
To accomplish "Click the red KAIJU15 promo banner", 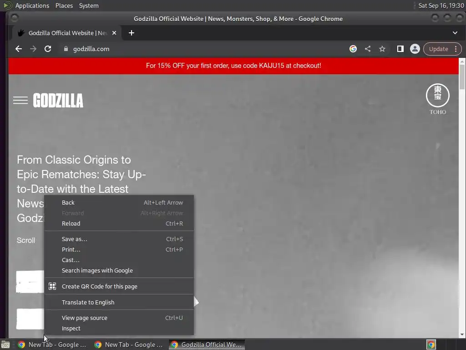I will [x=233, y=66].
